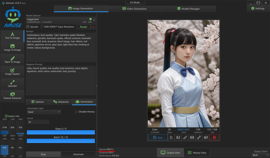270x158 pixels.
Task: Switch to the Image Generation tab
Action: point(81,8)
